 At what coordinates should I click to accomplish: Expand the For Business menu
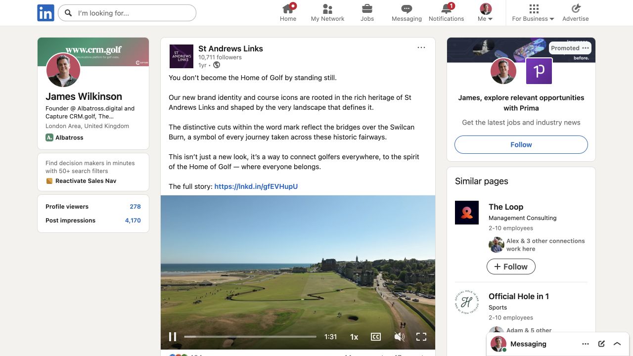tap(533, 13)
